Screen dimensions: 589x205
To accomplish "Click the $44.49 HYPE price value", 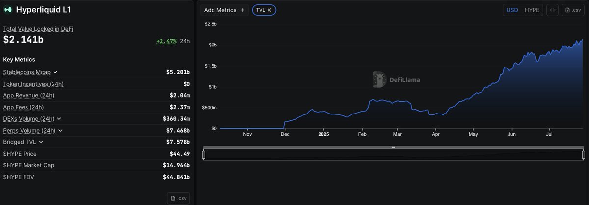I will pyautogui.click(x=180, y=154).
